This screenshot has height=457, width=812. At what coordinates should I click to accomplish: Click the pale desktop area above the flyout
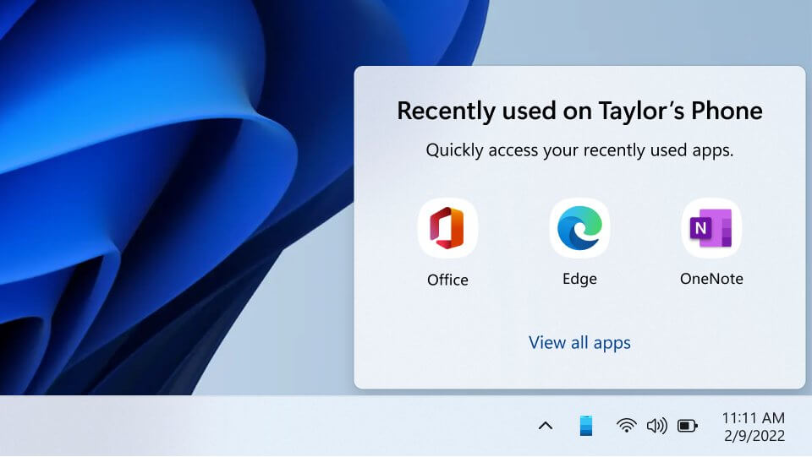pyautogui.click(x=647, y=31)
